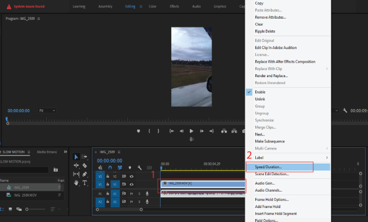The height and width of the screenshot is (222, 368).
Task: Choose Speed/Duration from context menu
Action: [x=288, y=167]
